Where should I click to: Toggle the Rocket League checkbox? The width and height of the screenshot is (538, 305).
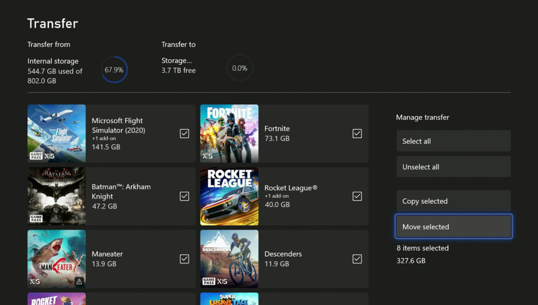(x=357, y=196)
